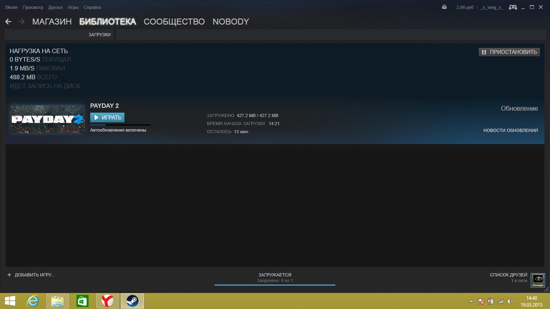Image resolution: width=550 pixels, height=309 pixels.
Task: Click Автообновления включены text
Action: [118, 130]
